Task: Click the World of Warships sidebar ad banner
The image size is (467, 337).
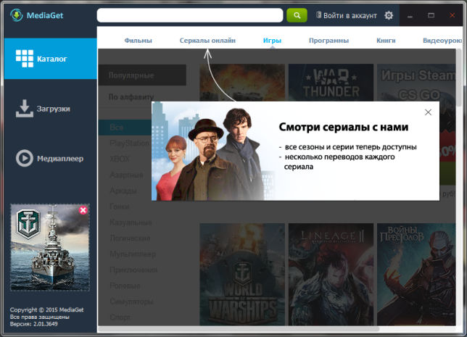Action: pos(50,247)
